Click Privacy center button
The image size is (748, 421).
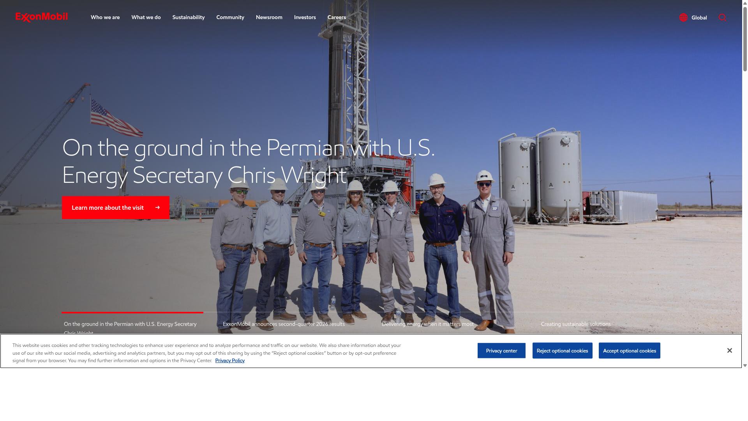click(x=501, y=350)
